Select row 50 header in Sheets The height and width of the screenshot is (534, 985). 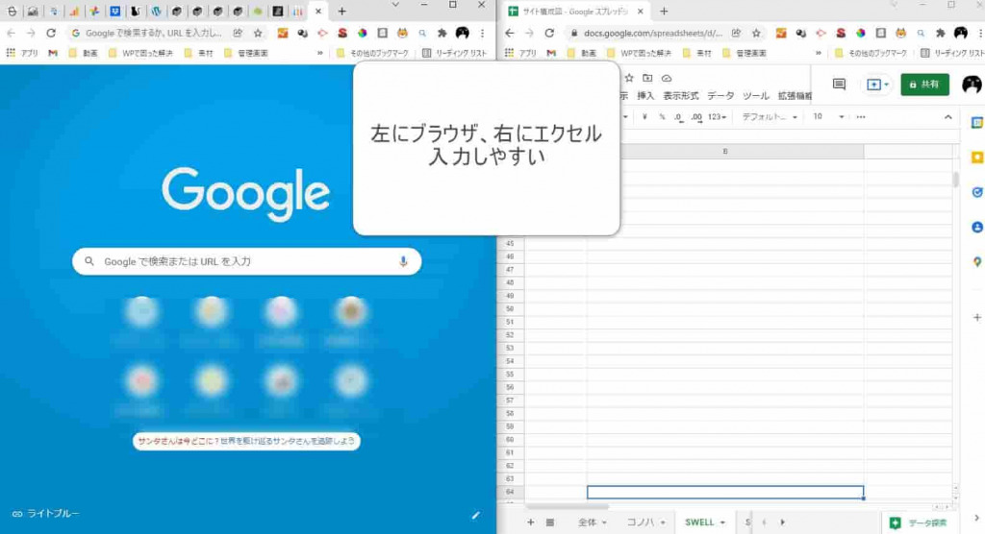[510, 308]
